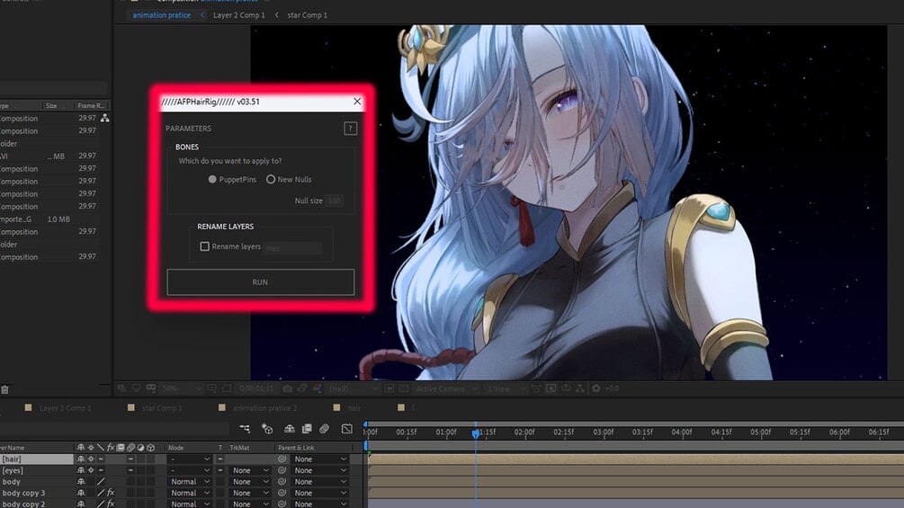Click the RUN button in AFPHairRig
Screen dimensions: 904x508
(261, 282)
